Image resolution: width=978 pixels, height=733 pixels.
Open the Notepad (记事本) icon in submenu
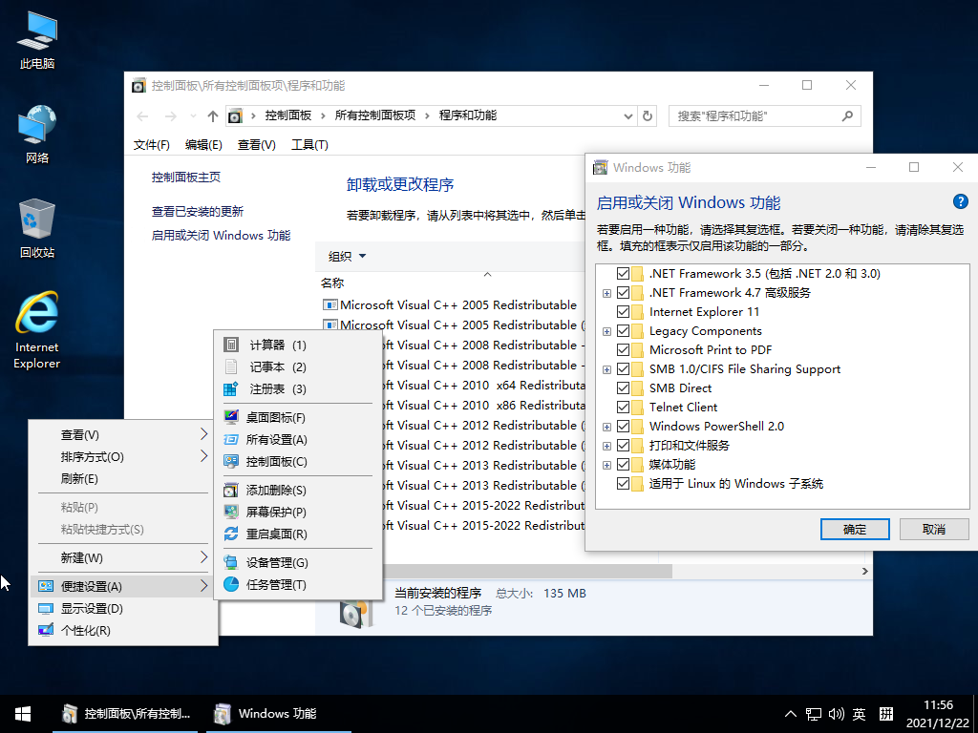point(231,366)
